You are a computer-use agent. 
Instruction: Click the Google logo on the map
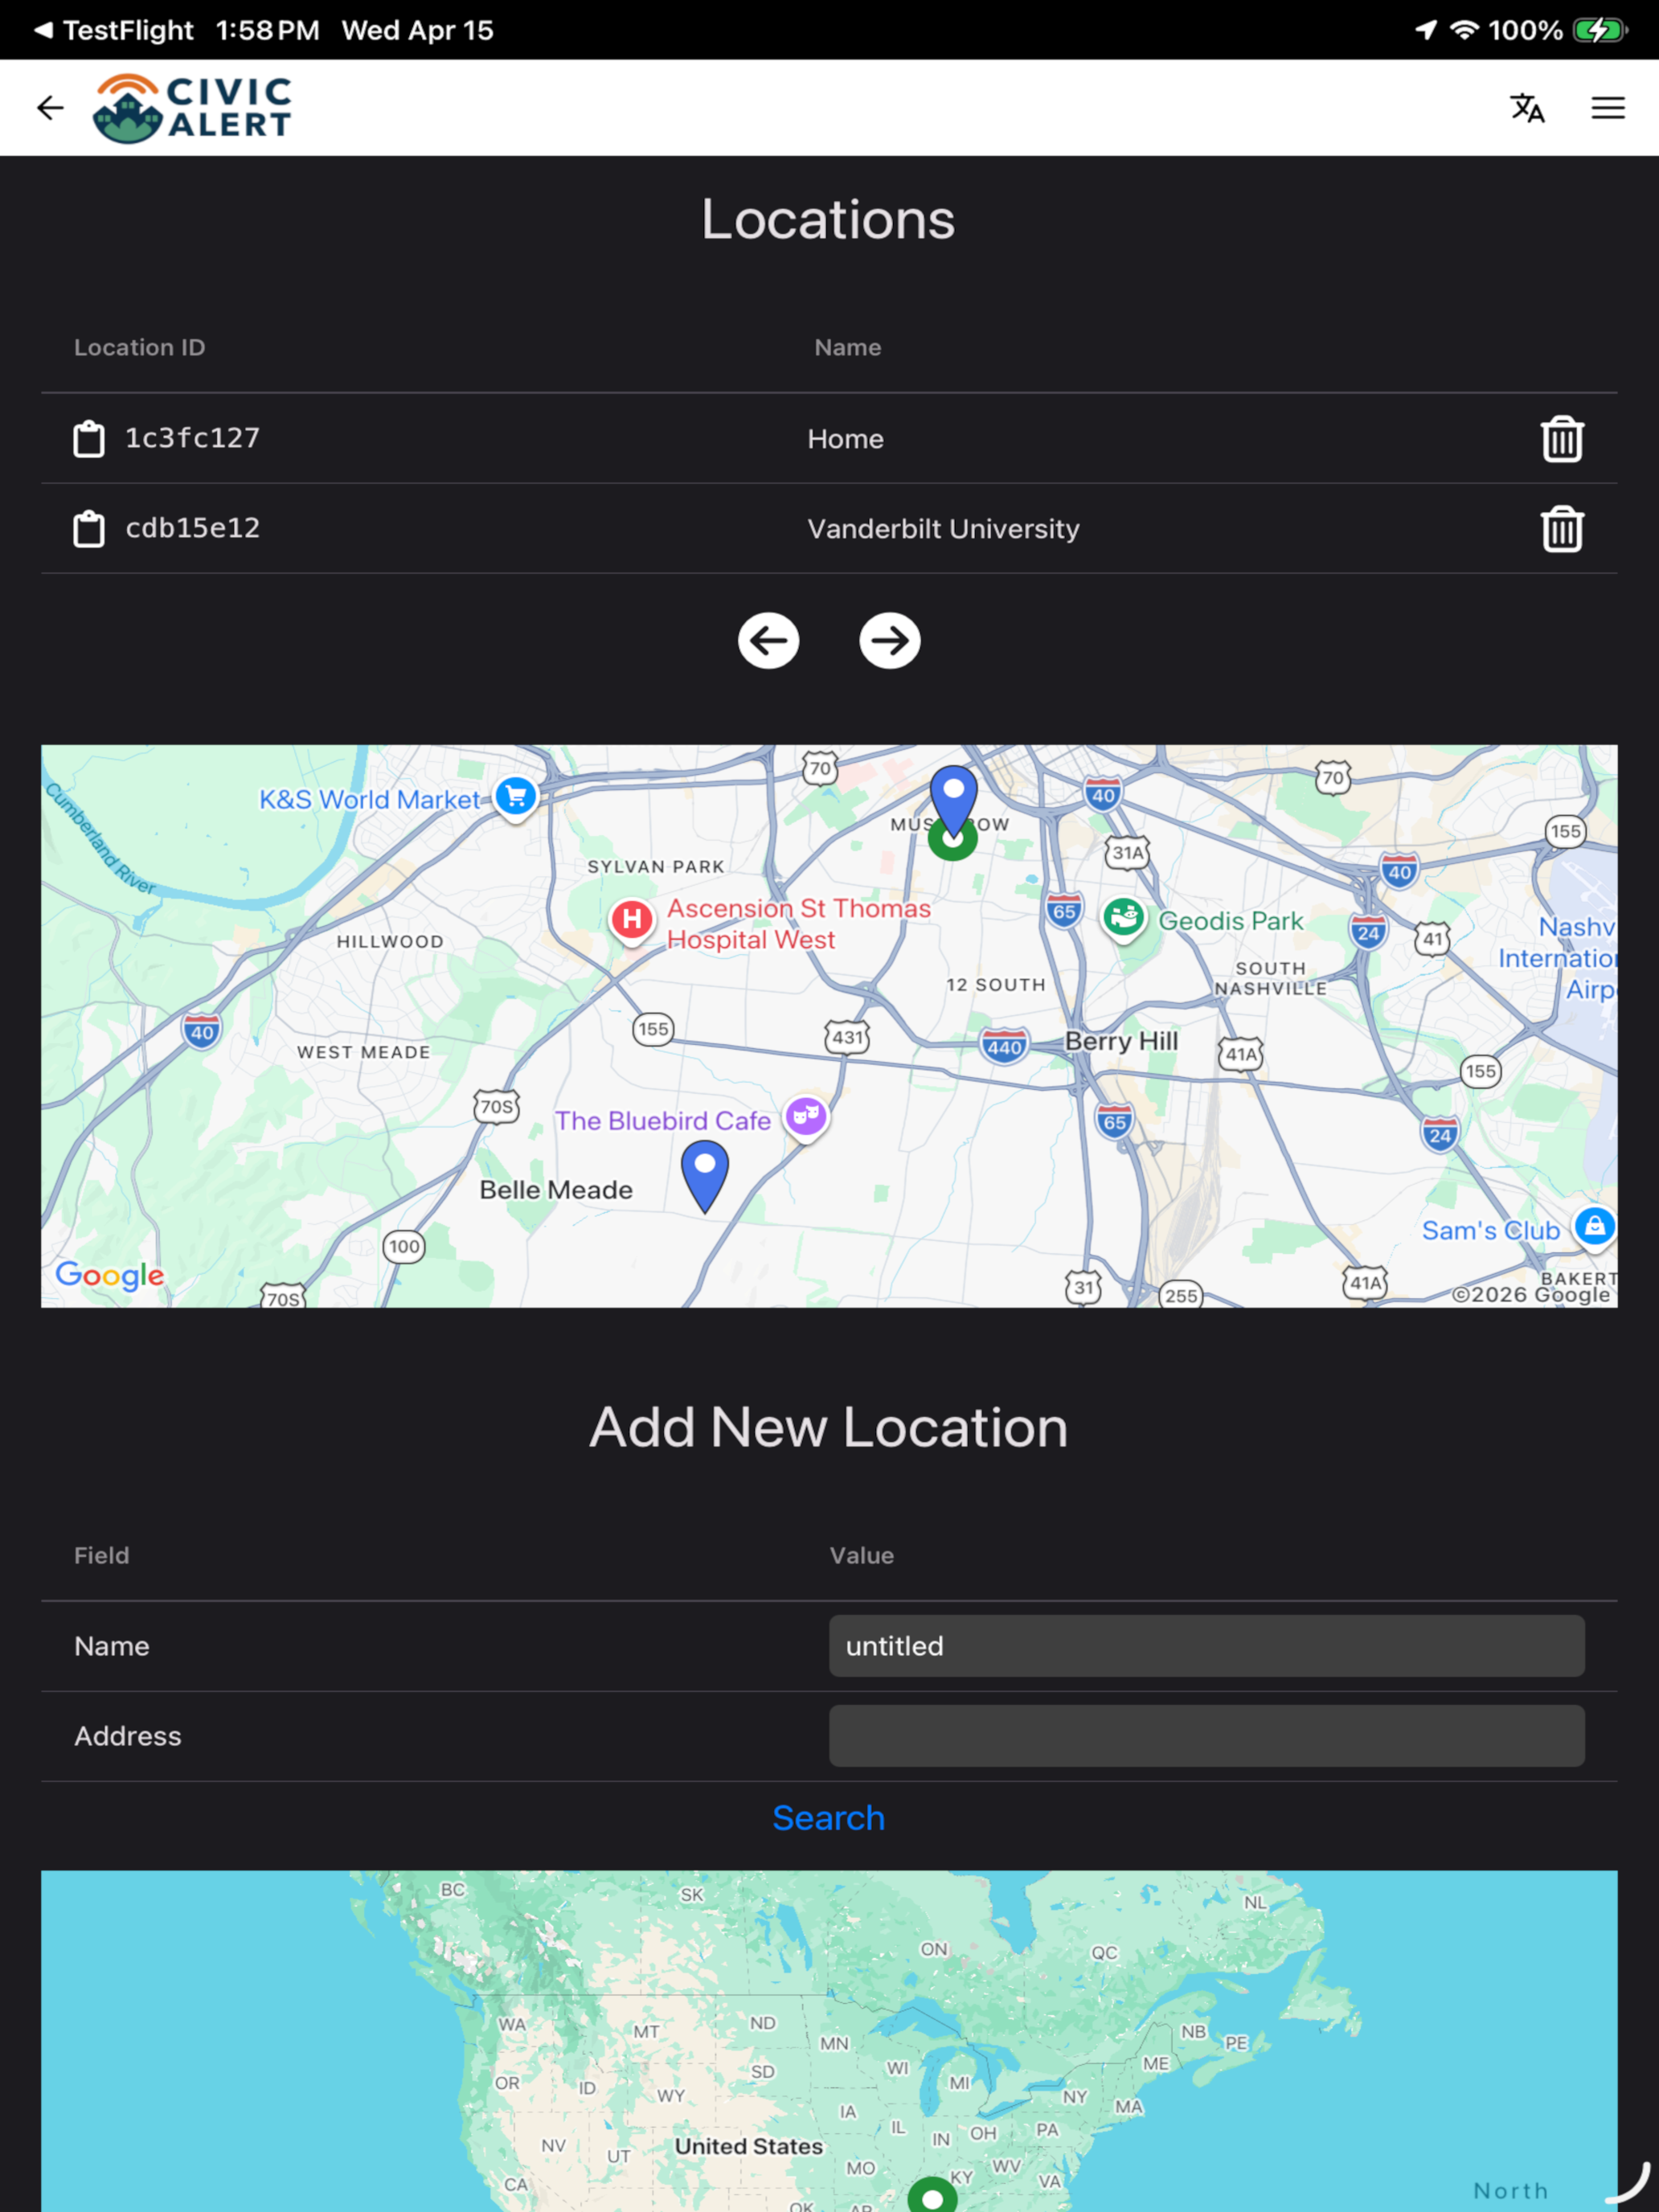point(110,1275)
